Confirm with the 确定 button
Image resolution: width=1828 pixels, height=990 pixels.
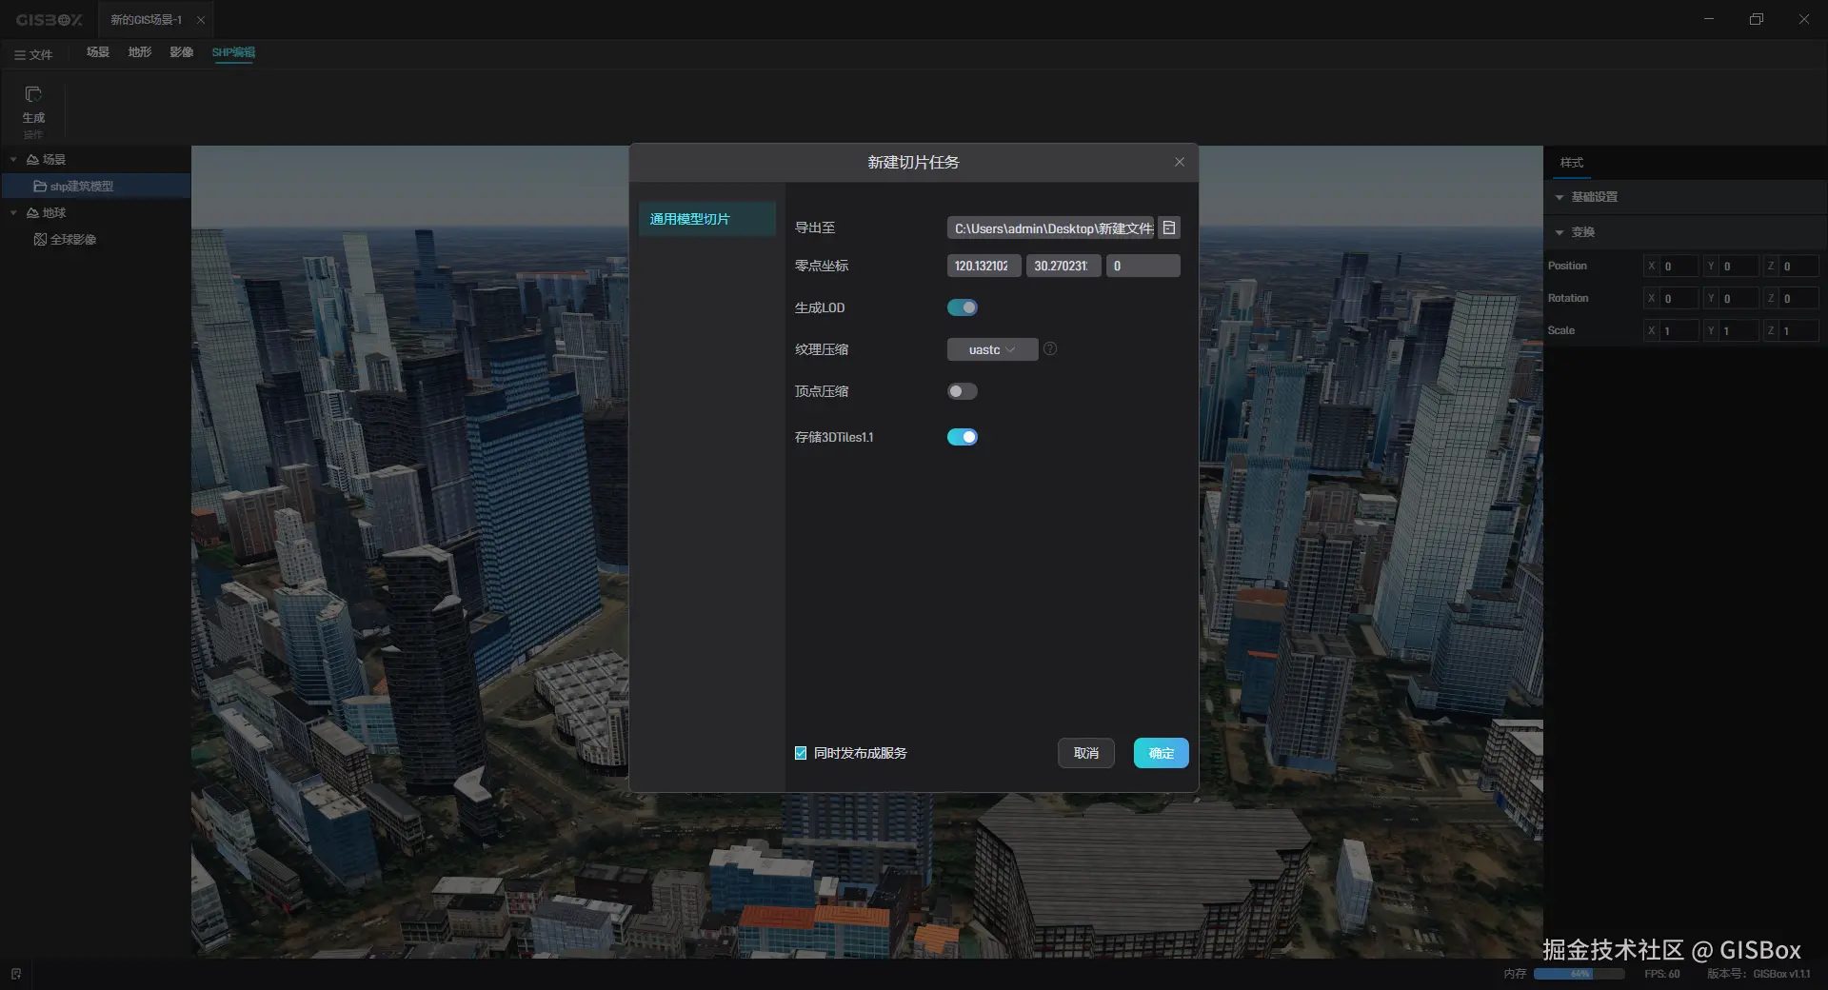point(1162,753)
